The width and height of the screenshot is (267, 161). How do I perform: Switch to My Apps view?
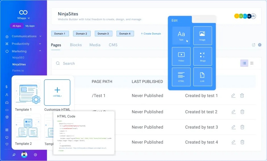point(30,26)
